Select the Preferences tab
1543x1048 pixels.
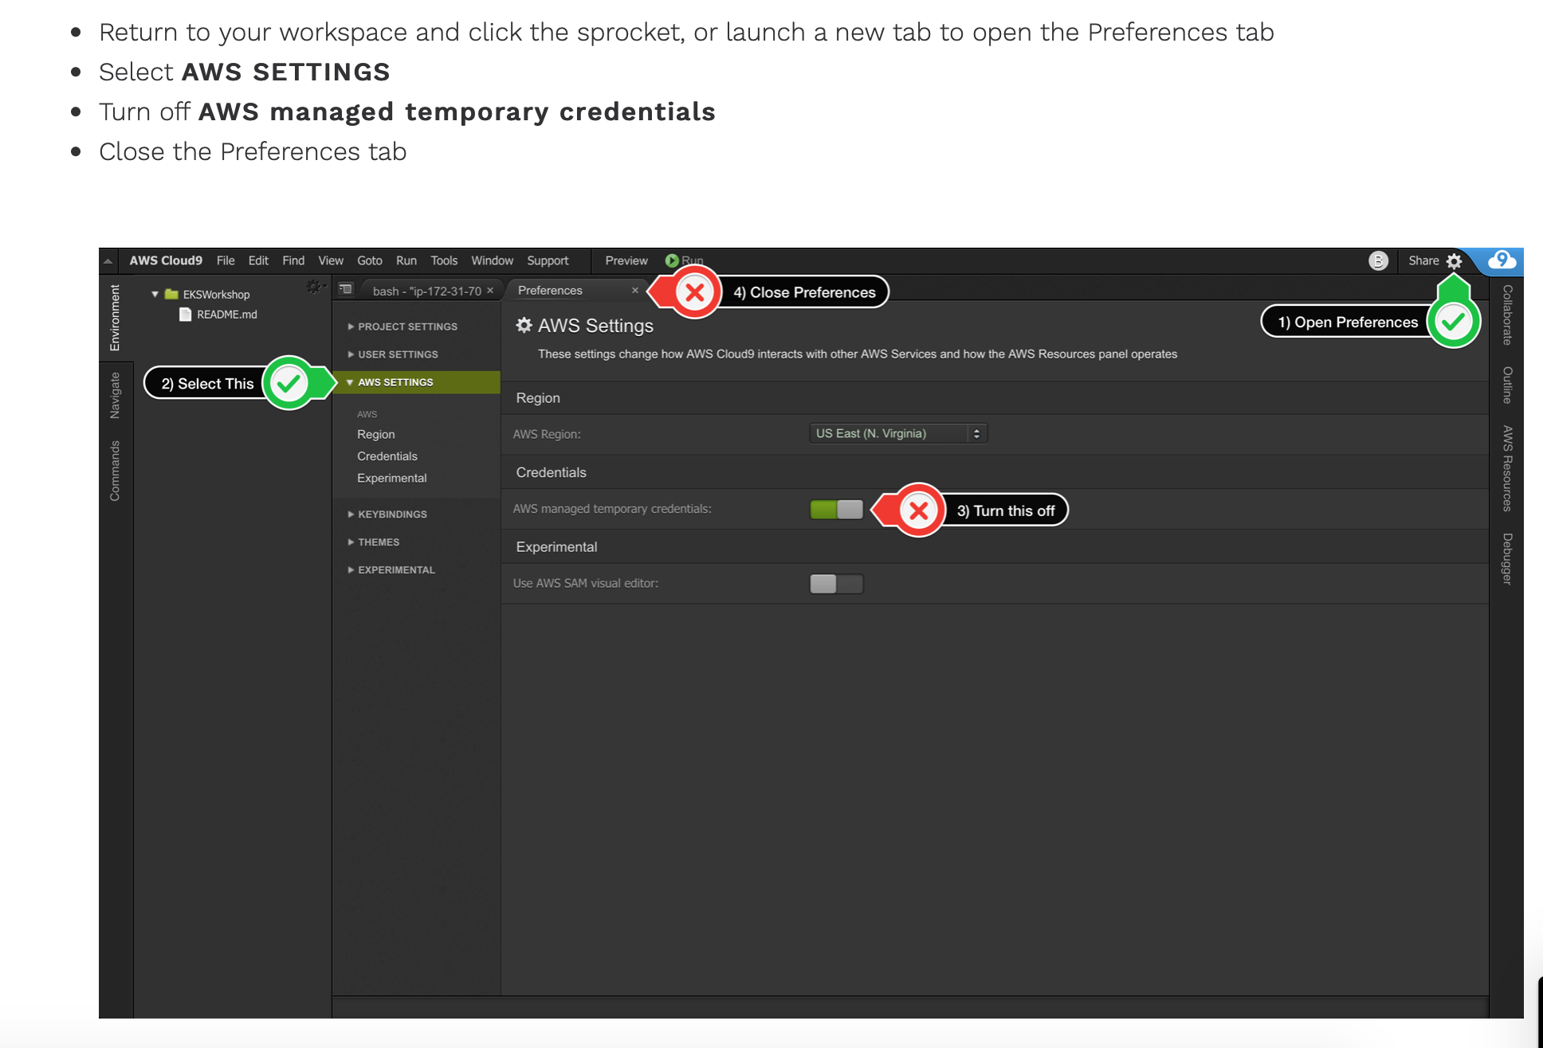pos(550,291)
